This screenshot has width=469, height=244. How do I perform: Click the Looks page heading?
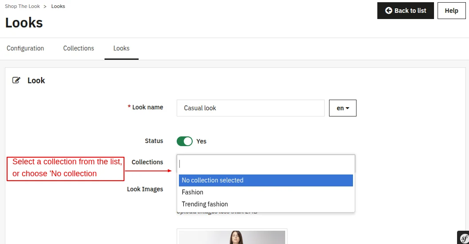pyautogui.click(x=24, y=23)
